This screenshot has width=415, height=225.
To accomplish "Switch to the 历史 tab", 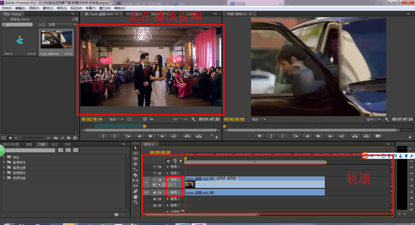I will click(x=68, y=144).
